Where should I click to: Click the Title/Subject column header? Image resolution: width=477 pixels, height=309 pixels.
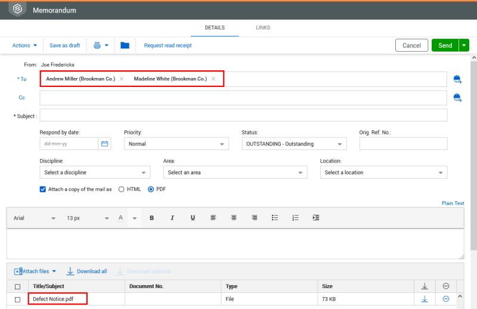point(48,286)
